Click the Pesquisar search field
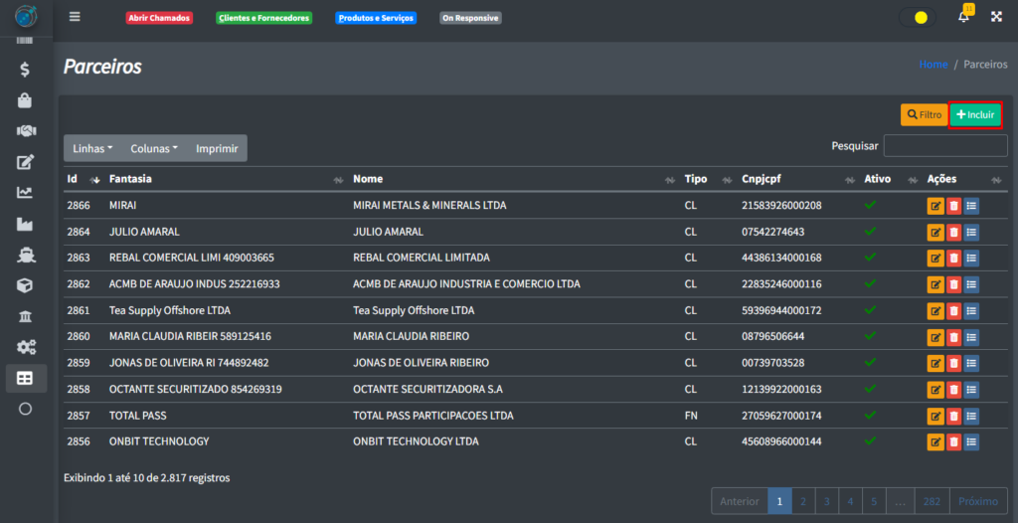Image resolution: width=1018 pixels, height=523 pixels. [x=944, y=146]
